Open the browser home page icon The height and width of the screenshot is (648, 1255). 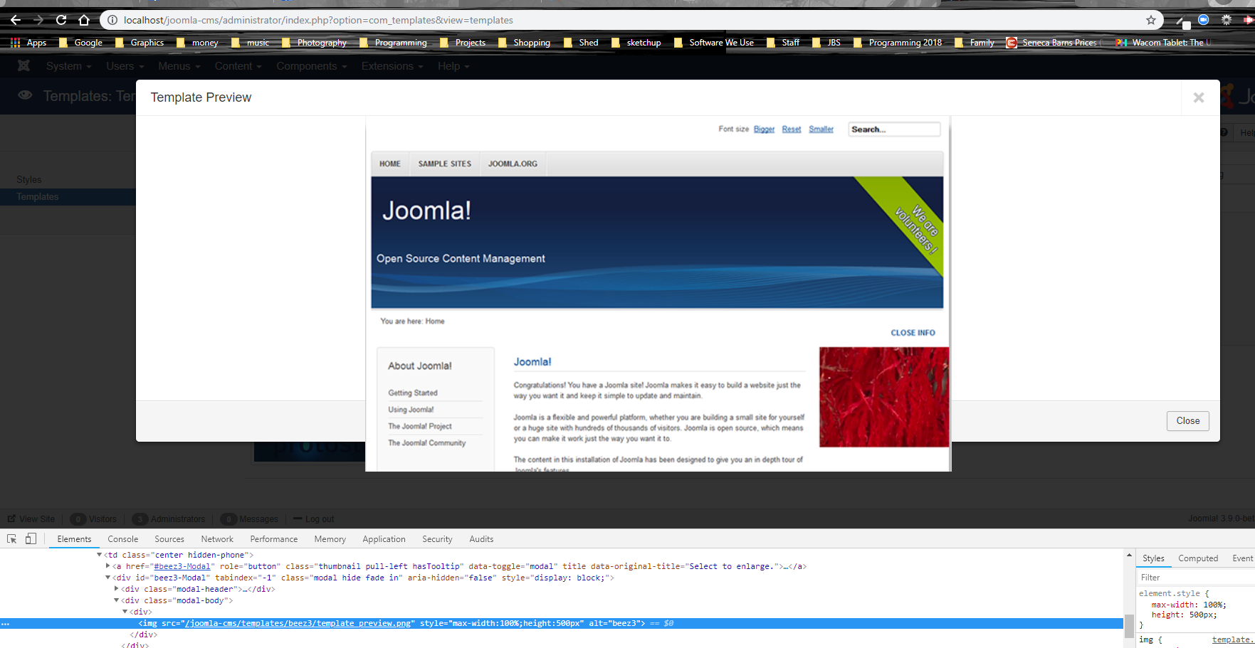pos(84,20)
